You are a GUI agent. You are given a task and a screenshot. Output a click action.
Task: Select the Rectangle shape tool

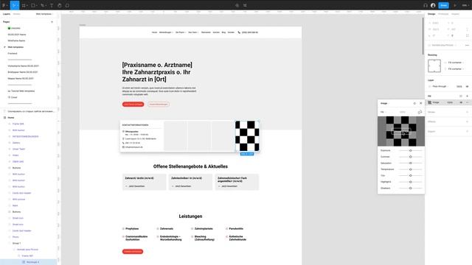(x=33, y=5)
